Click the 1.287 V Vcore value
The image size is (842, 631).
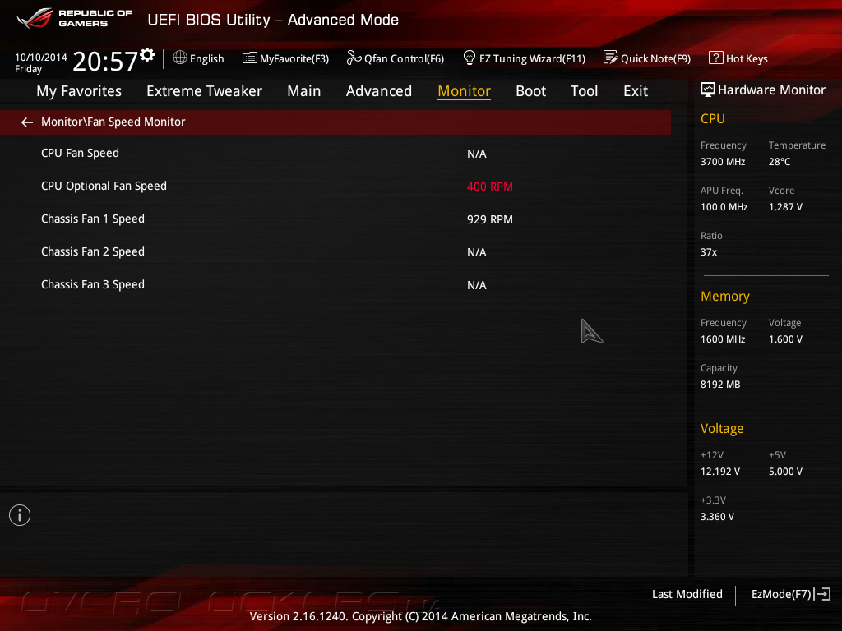coord(785,207)
